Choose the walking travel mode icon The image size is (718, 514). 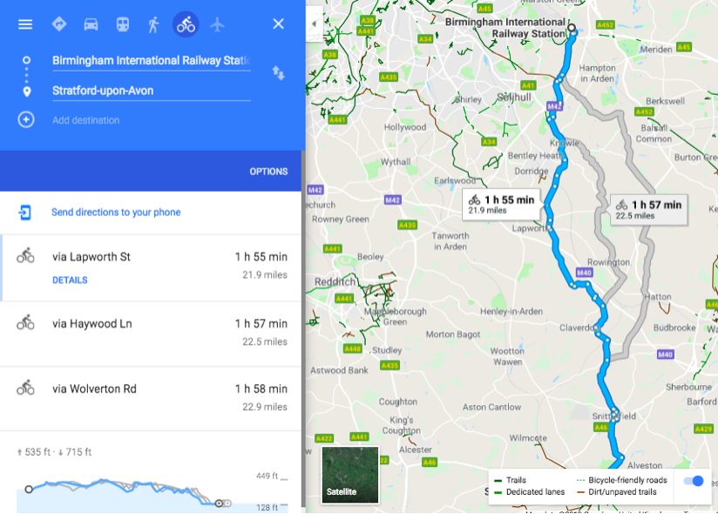click(x=153, y=24)
